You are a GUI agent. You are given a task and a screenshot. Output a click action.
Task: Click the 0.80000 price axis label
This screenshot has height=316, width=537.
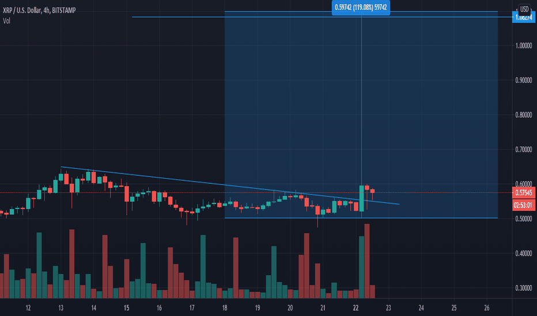(524, 115)
